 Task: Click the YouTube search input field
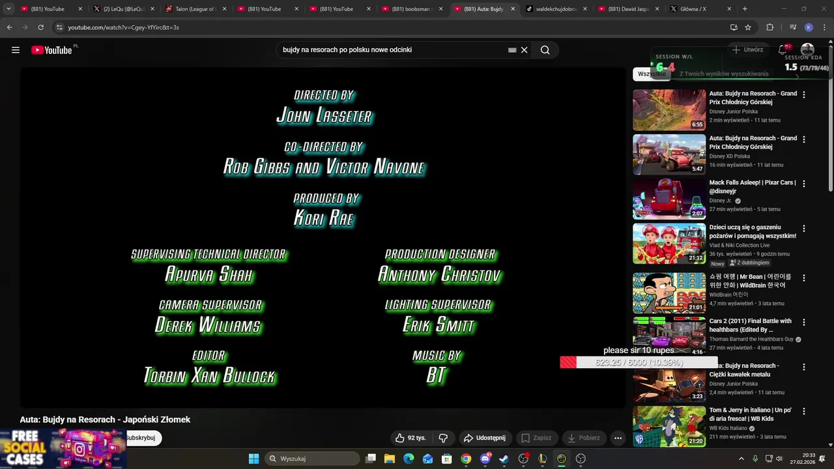(393, 50)
